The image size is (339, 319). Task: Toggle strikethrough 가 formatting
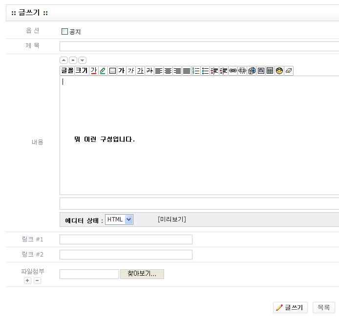[x=149, y=71]
